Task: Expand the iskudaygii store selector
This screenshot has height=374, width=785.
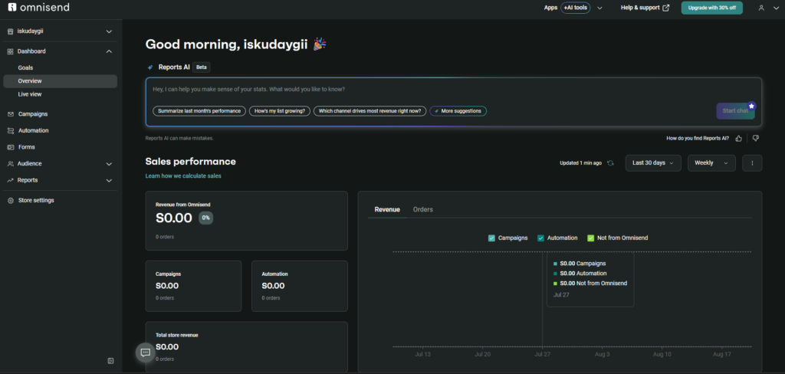Action: pyautogui.click(x=109, y=31)
